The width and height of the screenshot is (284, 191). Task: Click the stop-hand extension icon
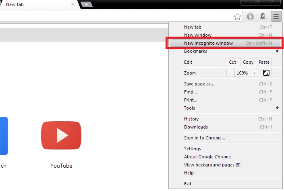tap(250, 17)
